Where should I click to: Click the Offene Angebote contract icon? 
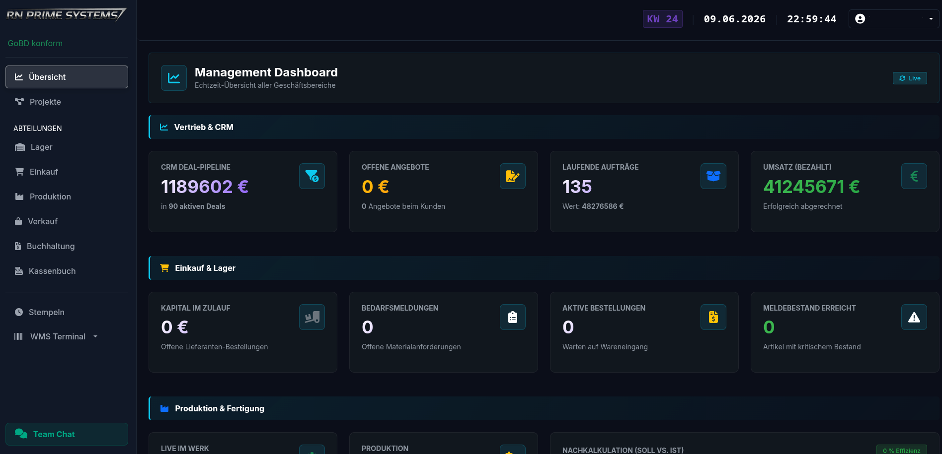[513, 176]
